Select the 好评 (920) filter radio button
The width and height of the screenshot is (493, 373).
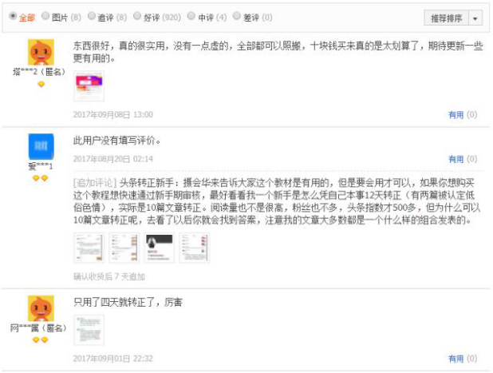coord(137,16)
